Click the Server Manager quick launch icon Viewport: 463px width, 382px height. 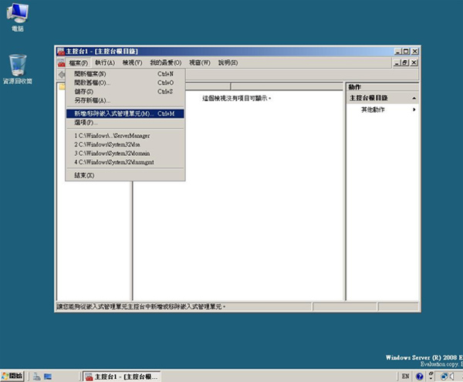36,376
